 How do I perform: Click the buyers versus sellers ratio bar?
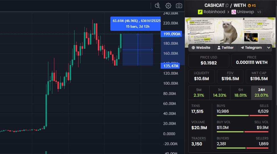(x=243, y=148)
